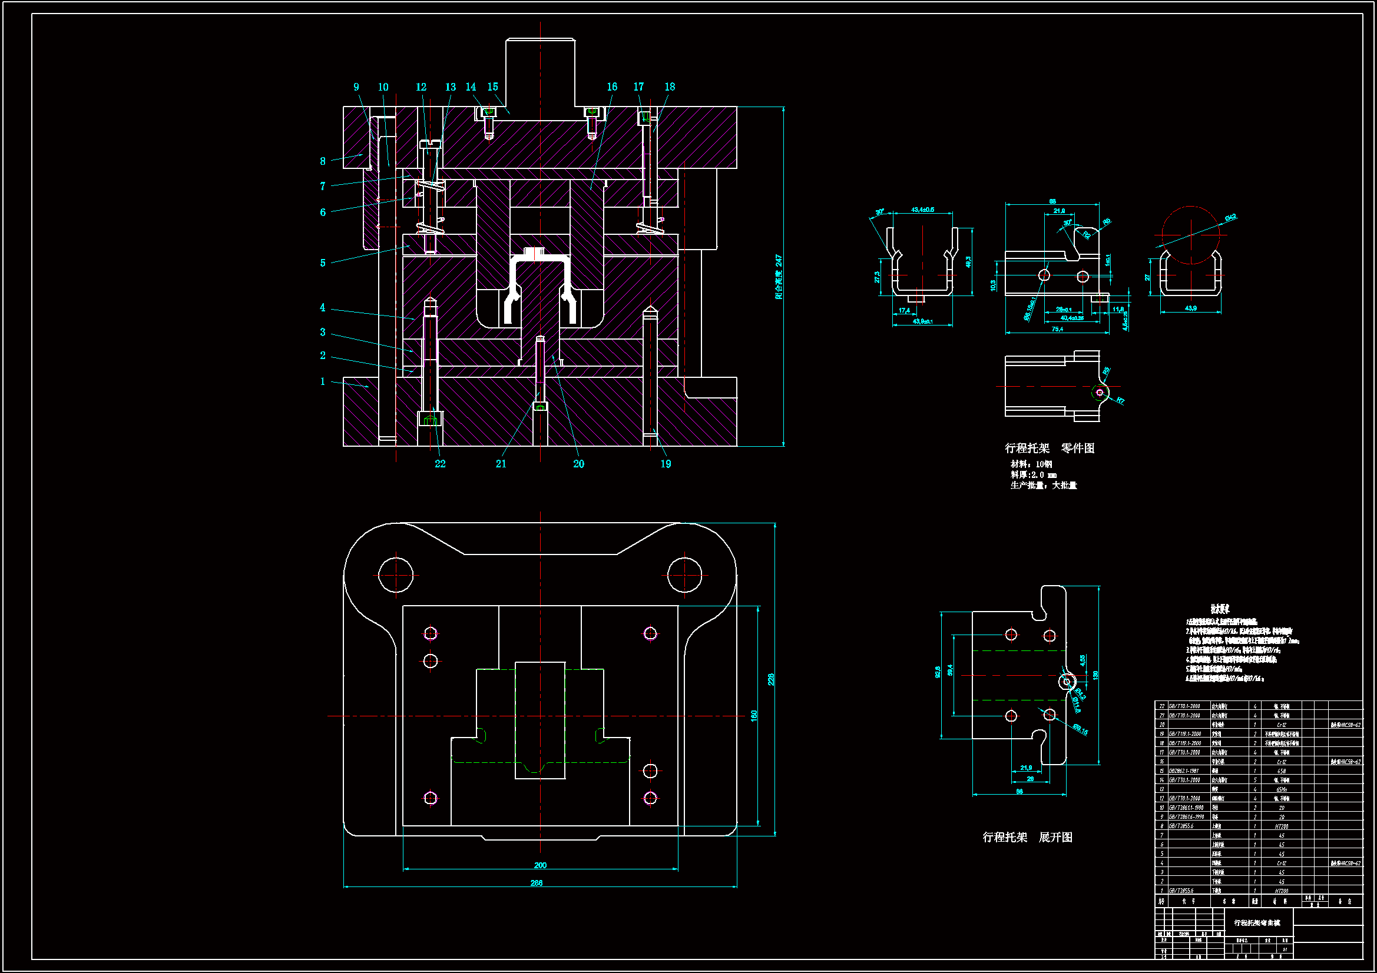Select the upper-left guide hole in plan view
1377x973 pixels.
click(x=396, y=574)
